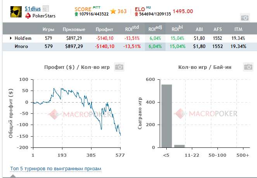Screen dimensions: 257x178
Task: Sort by the Профит column header
Action: coord(104,29)
